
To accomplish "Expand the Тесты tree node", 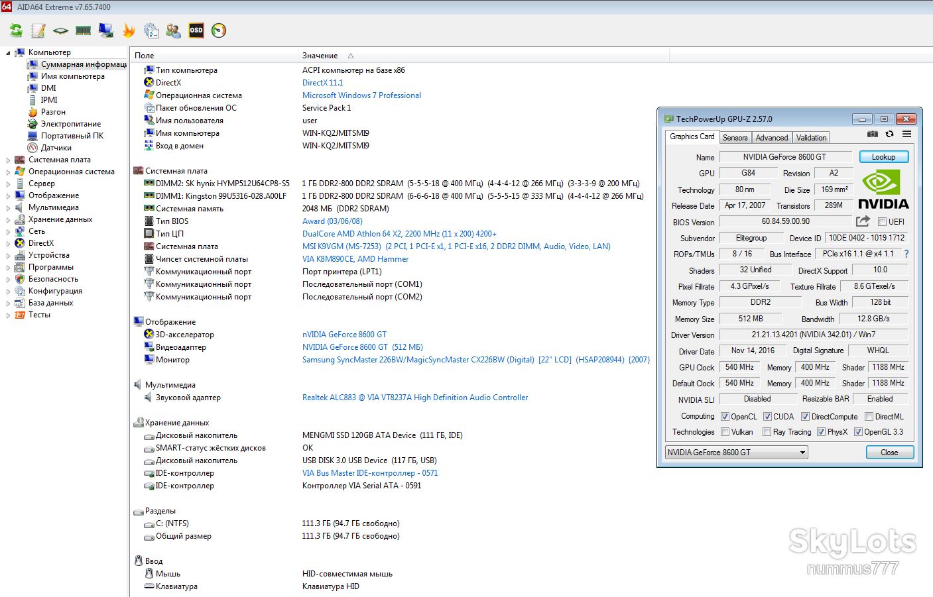I will click(x=8, y=315).
